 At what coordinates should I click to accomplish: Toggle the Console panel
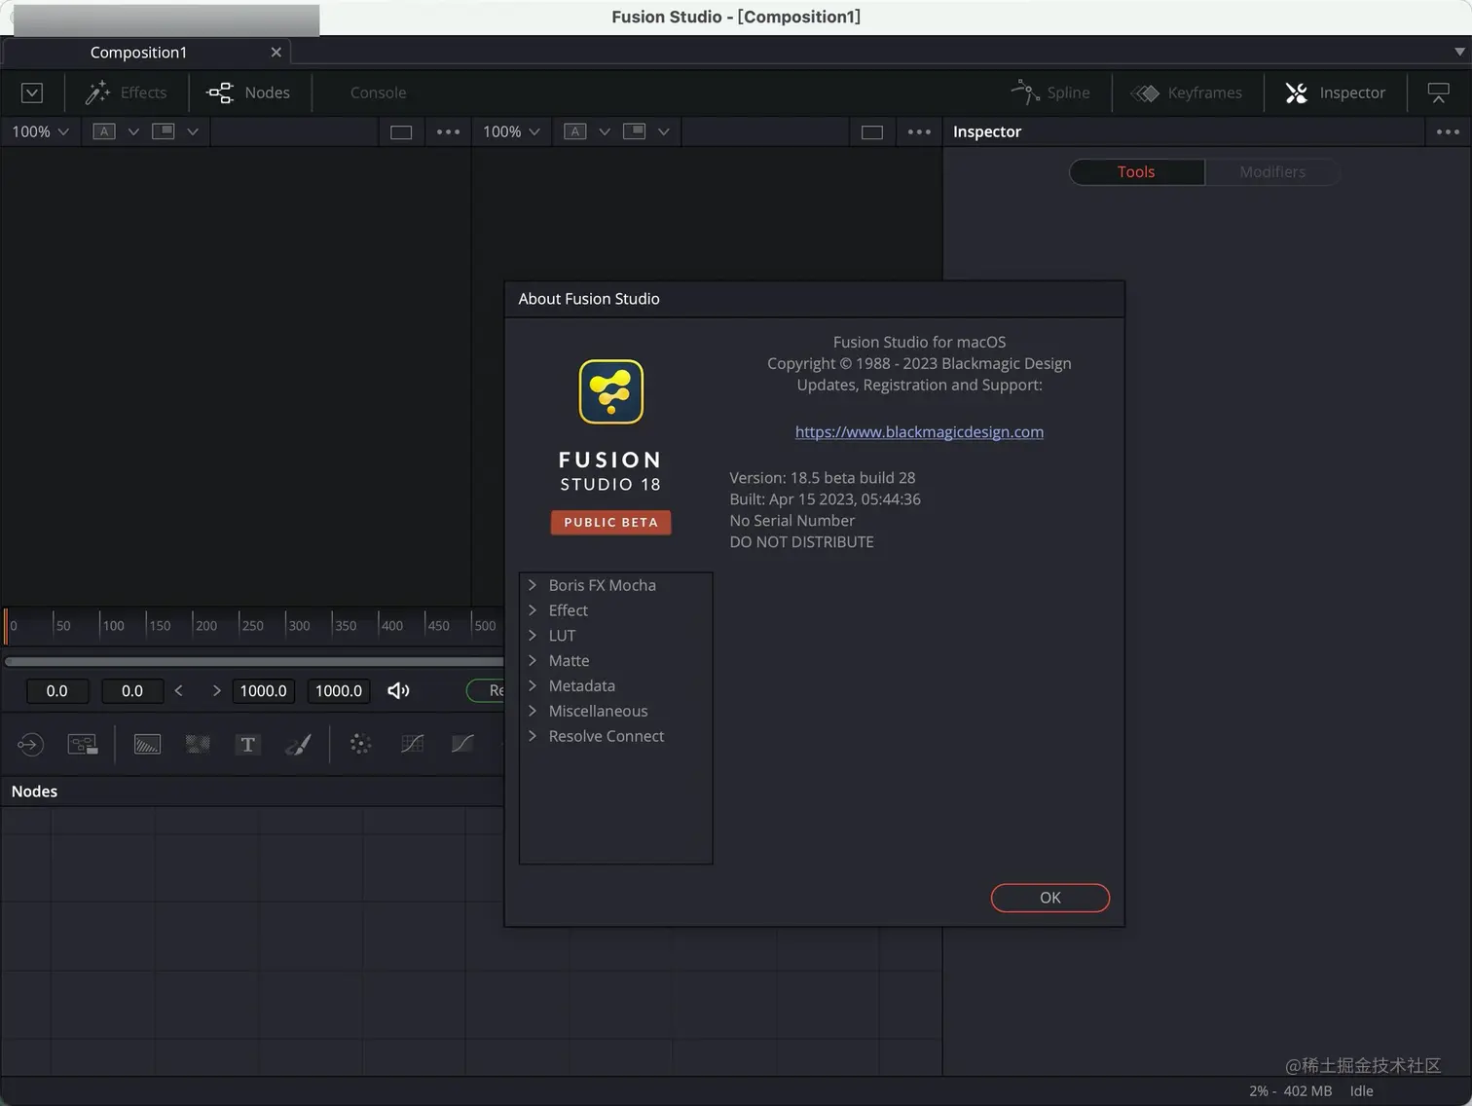pos(378,92)
